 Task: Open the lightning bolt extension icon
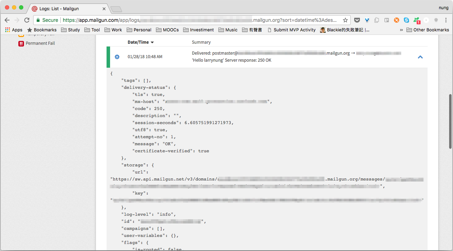[x=426, y=20]
